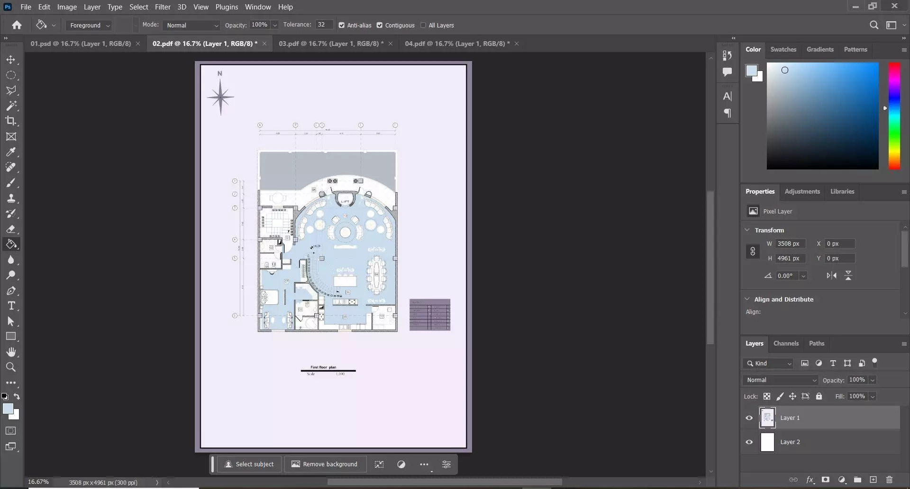Flip the layer vertically
Screen dimensions: 910x489
click(848, 276)
